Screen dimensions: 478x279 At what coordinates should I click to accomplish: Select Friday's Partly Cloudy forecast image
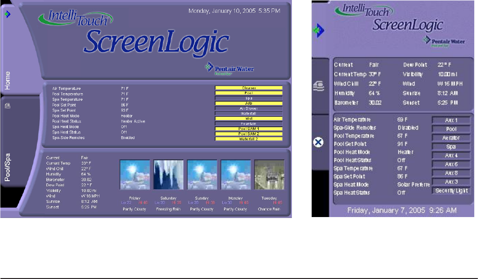(135, 174)
